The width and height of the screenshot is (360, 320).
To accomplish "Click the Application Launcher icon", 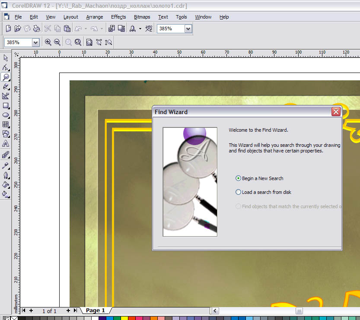I will [x=133, y=29].
